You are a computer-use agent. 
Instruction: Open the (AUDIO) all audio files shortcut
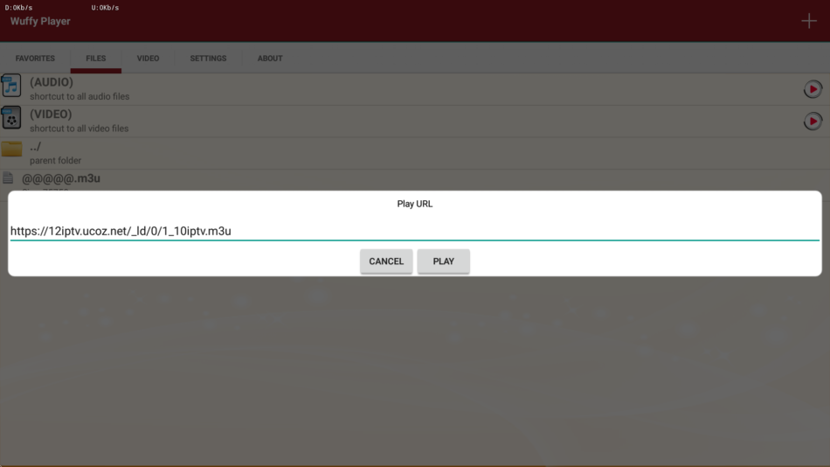(x=79, y=88)
